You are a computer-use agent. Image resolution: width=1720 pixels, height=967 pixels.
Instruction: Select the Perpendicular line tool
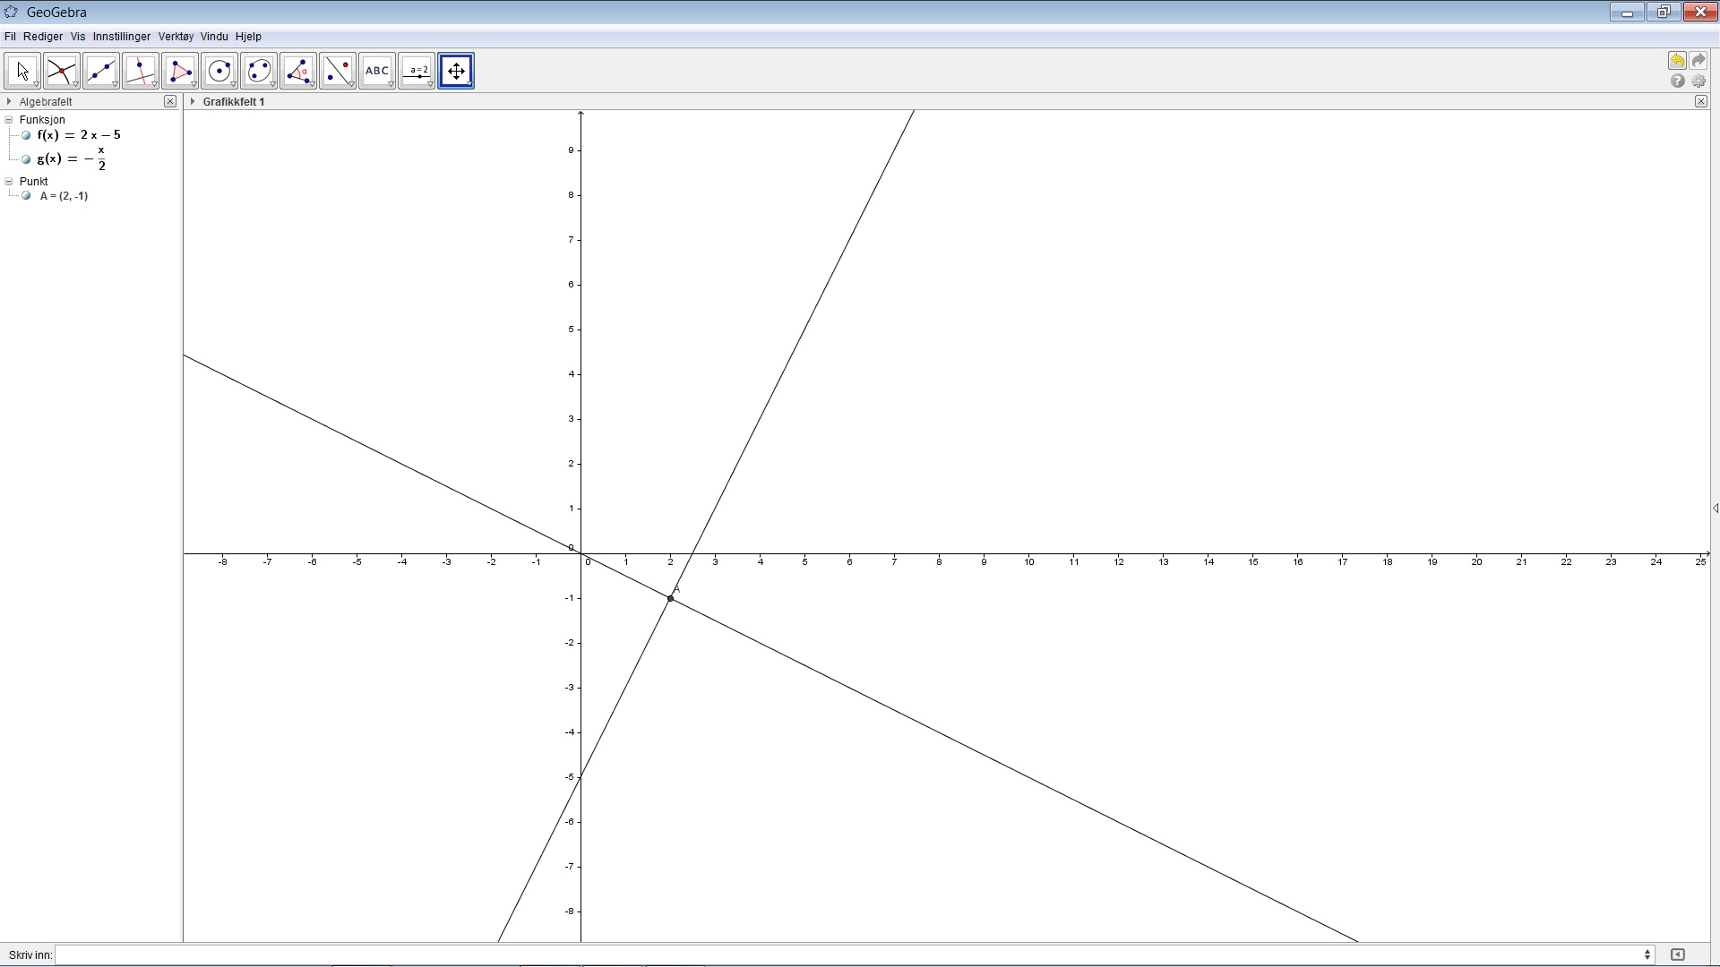[x=141, y=71]
